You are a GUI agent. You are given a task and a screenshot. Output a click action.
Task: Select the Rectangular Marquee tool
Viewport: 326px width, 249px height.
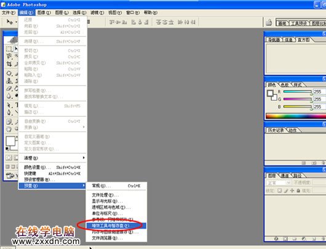coord(9,49)
